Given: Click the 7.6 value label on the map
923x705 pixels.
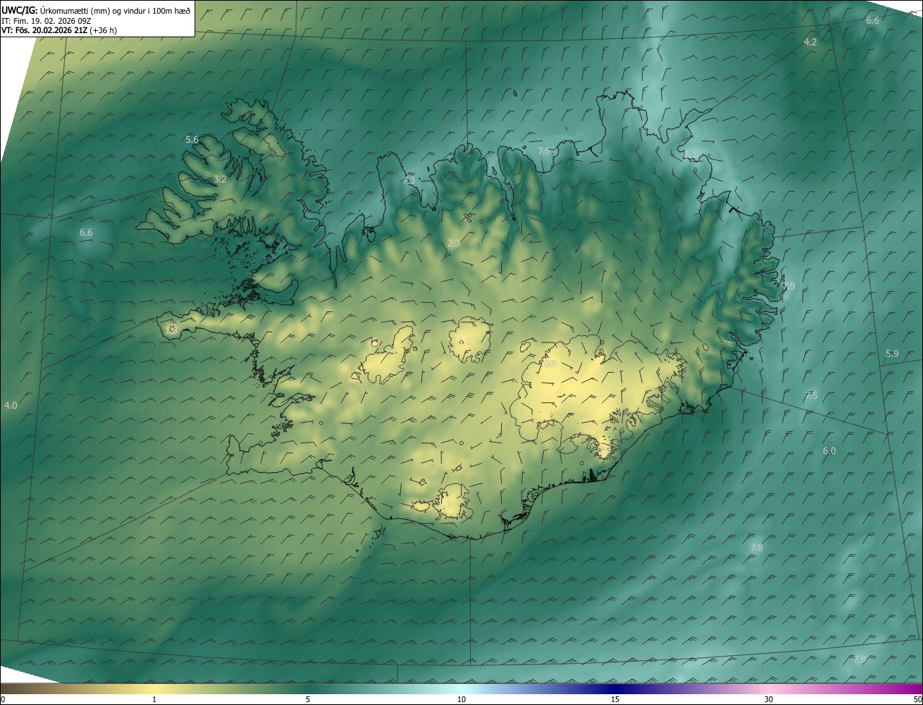Looking at the screenshot, I should [544, 151].
